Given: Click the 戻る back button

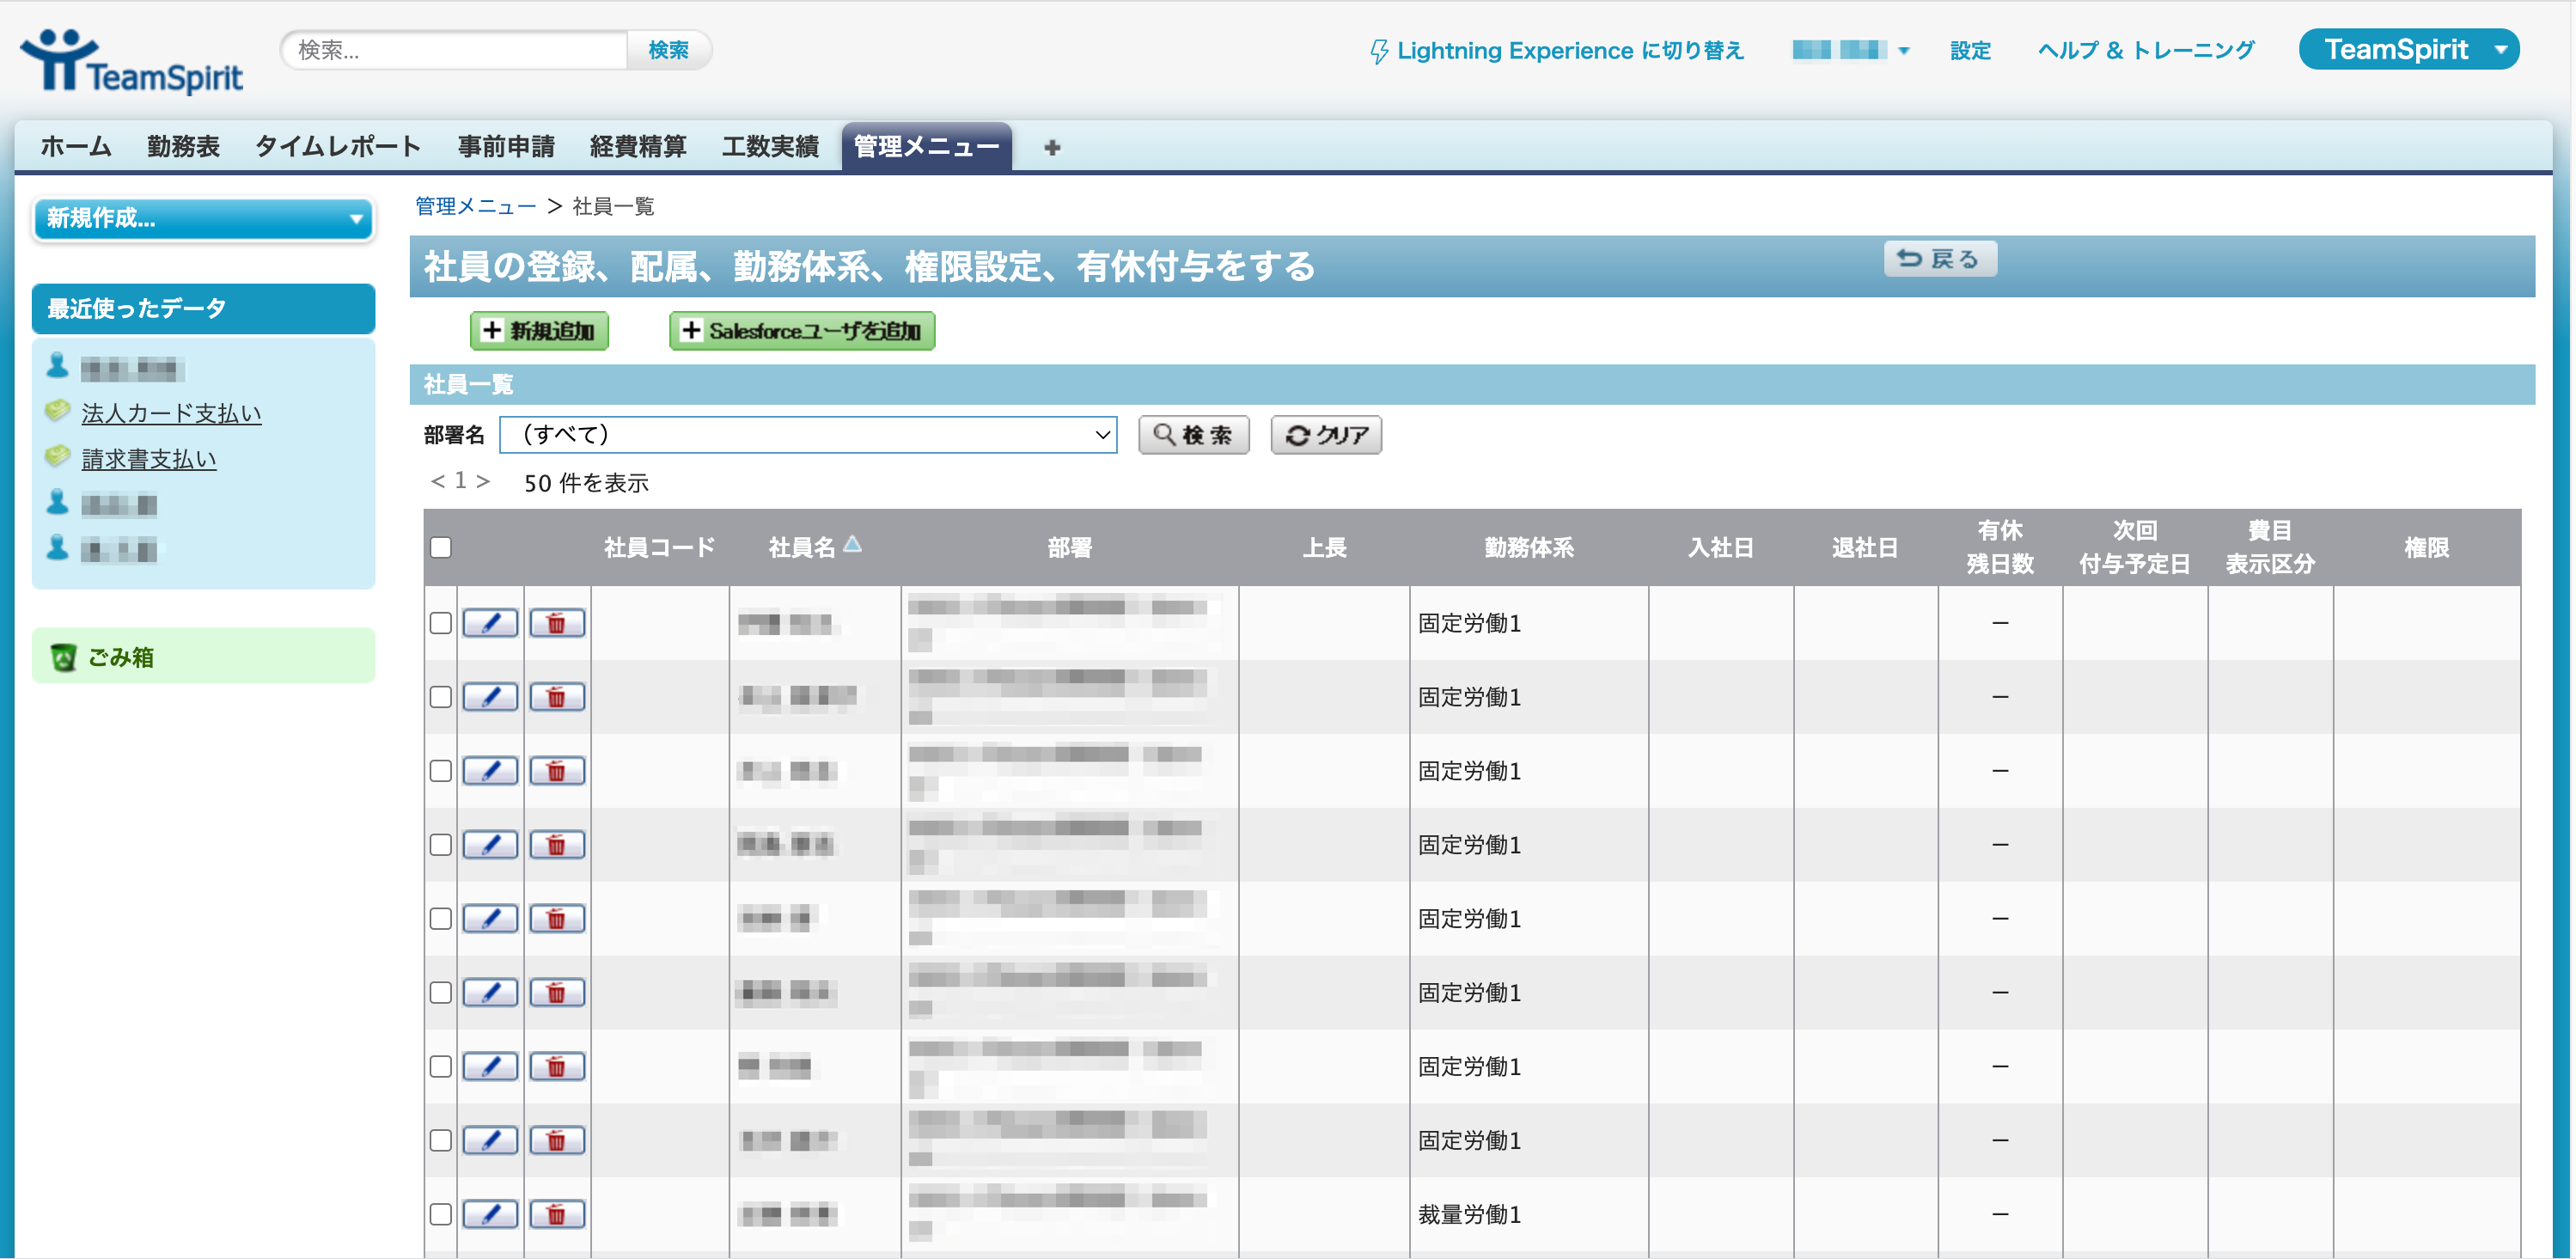Looking at the screenshot, I should 1939,259.
